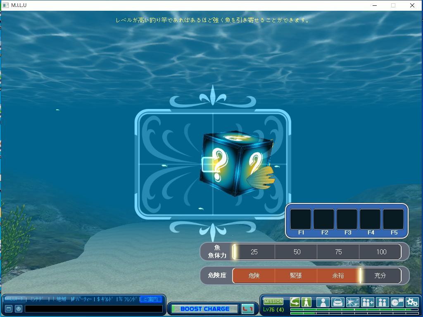423x317 pixels.
Task: Click the fish stamina gauge bar
Action: (317, 252)
